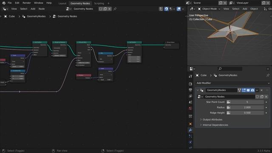This screenshot has width=272, height=153.
Task: Duplicate node group in editor header
Action: point(105,9)
